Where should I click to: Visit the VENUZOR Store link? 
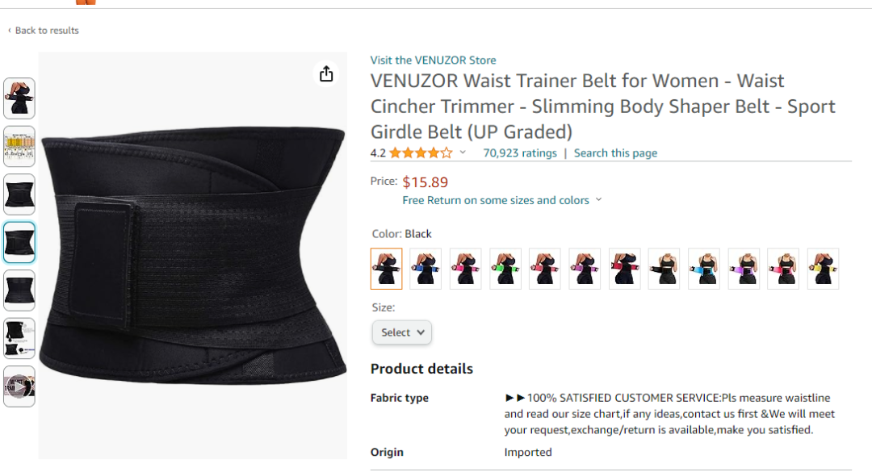(434, 60)
